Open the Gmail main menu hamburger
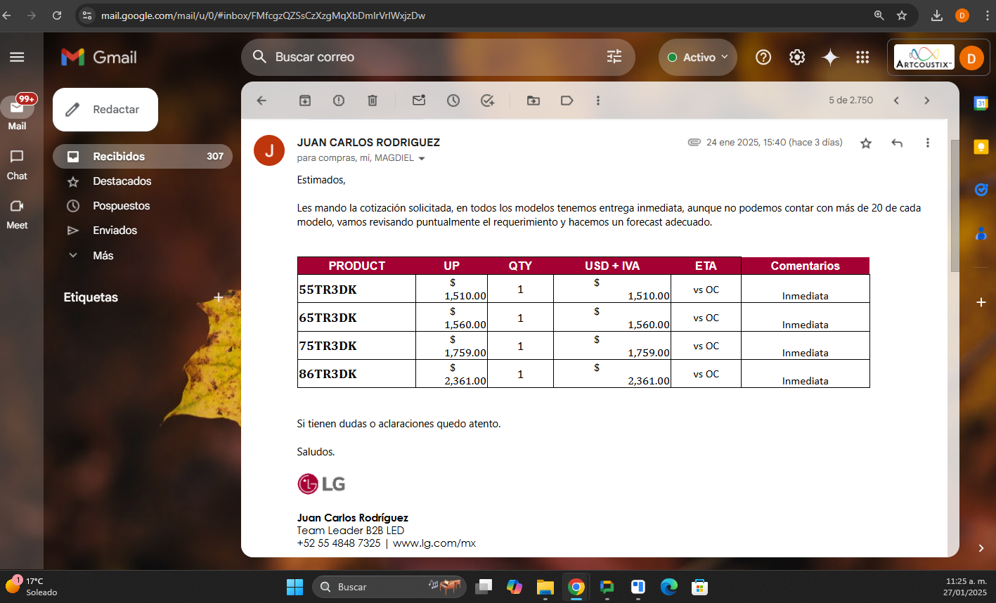The image size is (996, 603). click(17, 57)
